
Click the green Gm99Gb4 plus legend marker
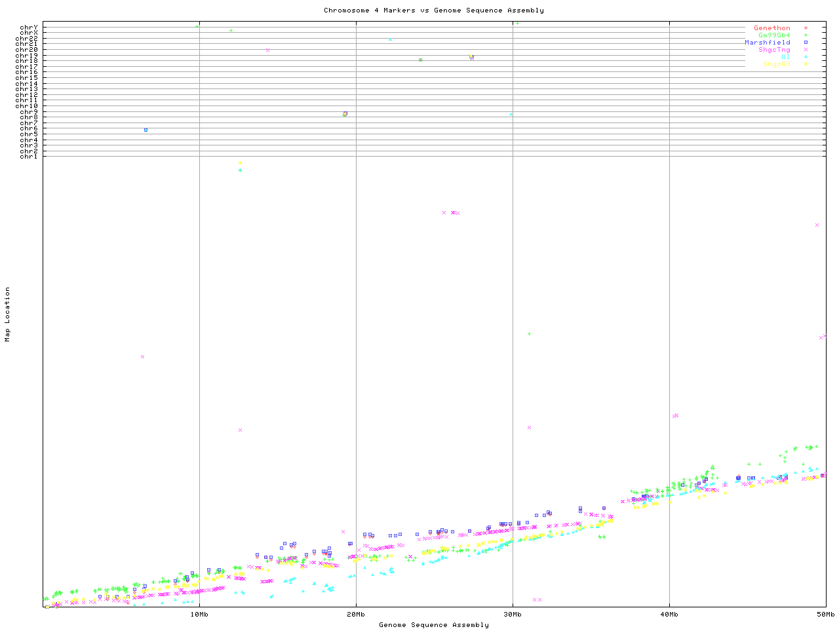(x=806, y=35)
